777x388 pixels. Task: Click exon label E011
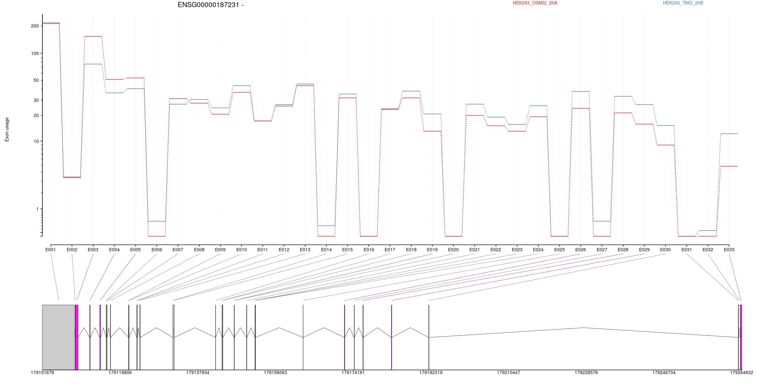(263, 250)
